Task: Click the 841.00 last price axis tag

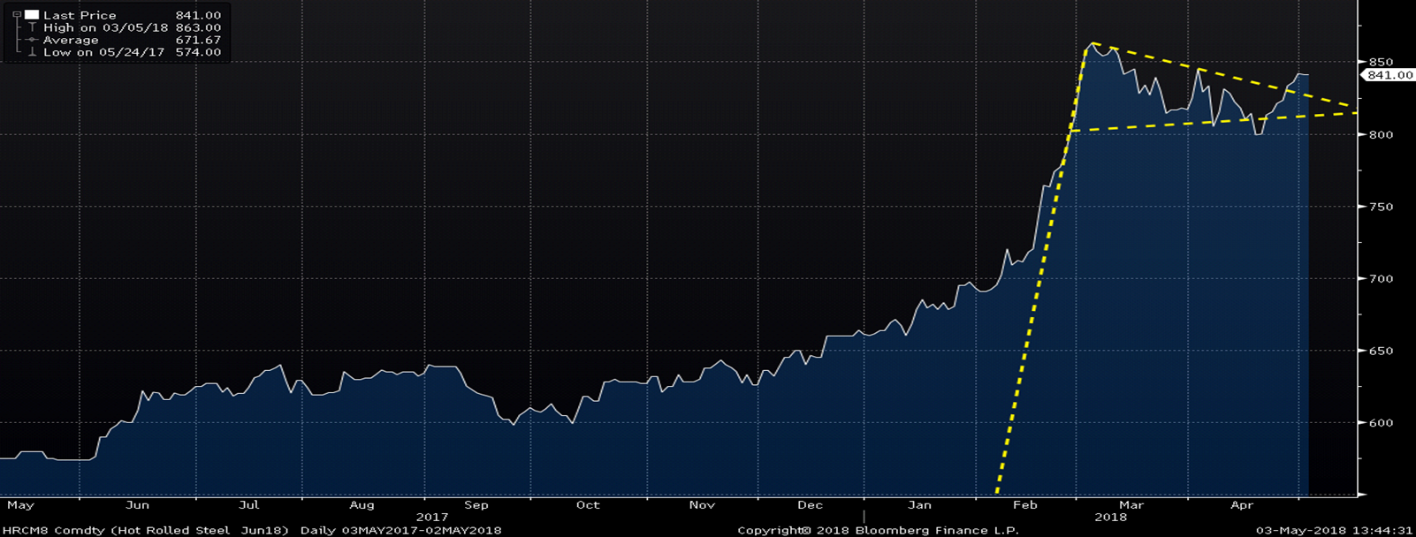Action: coord(1389,75)
